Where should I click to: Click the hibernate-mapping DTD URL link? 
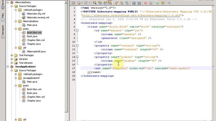[x=131, y=15]
